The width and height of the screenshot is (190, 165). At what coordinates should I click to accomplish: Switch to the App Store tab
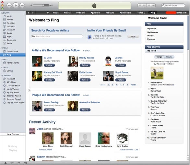click(95, 13)
